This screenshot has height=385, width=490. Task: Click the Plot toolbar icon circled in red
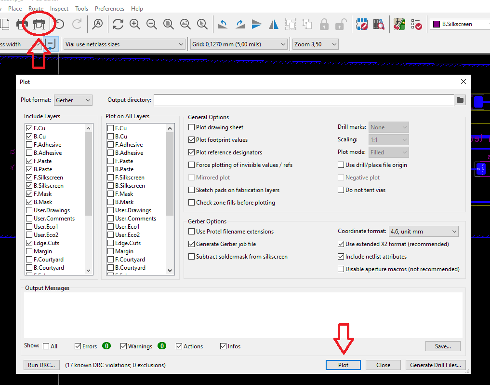[x=39, y=24]
